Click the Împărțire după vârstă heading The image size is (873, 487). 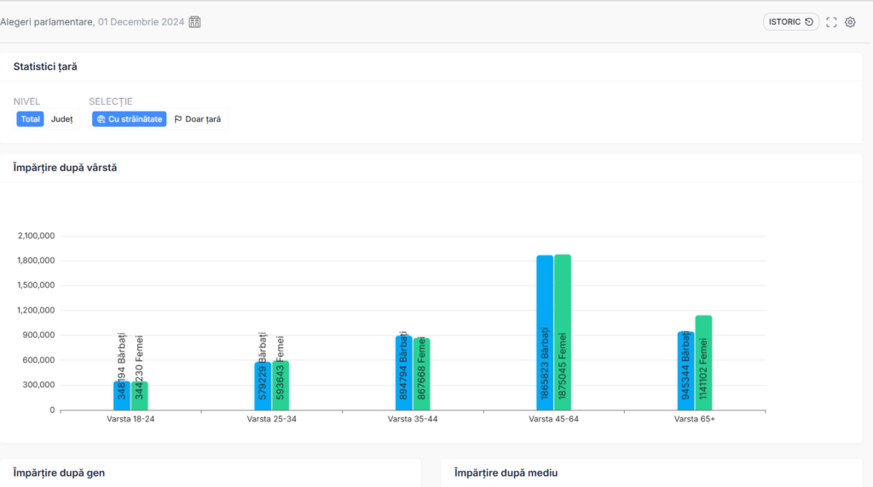65,168
